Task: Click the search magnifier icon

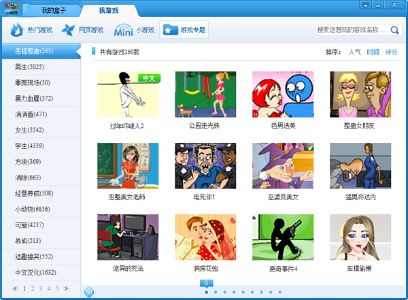Action: tap(396, 30)
